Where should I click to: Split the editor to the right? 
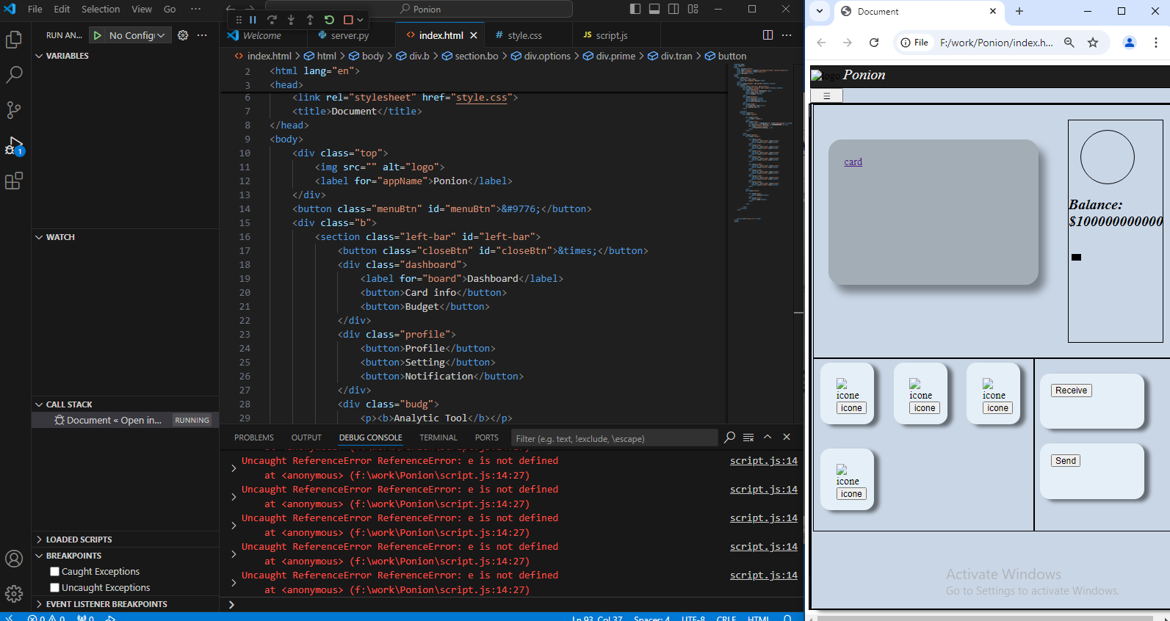768,35
